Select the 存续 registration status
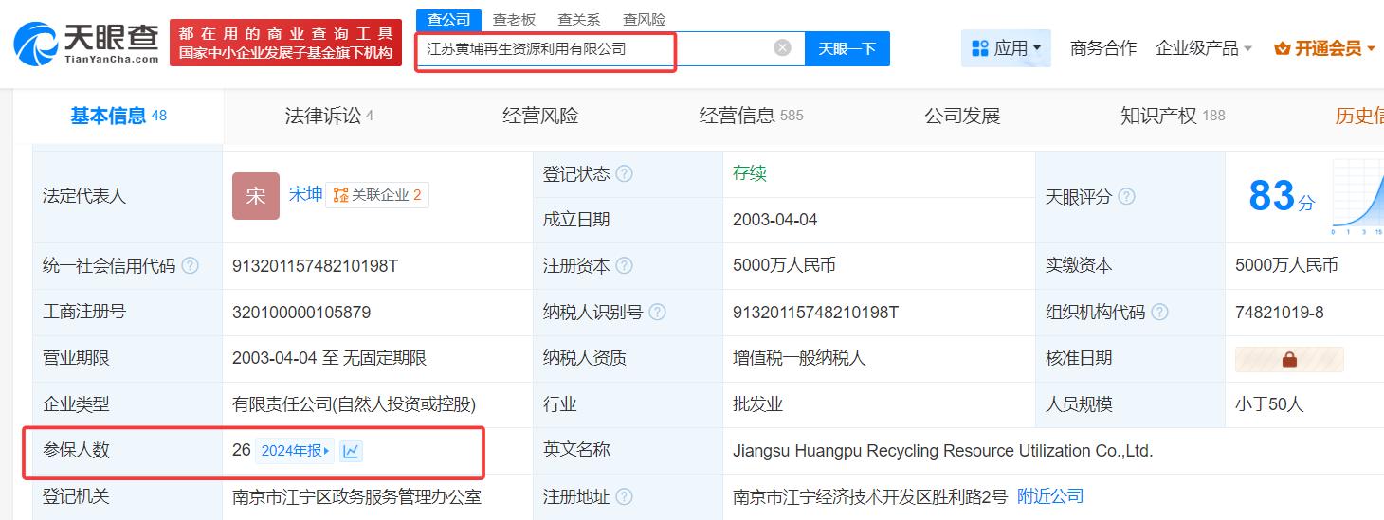The height and width of the screenshot is (520, 1384). (x=750, y=173)
